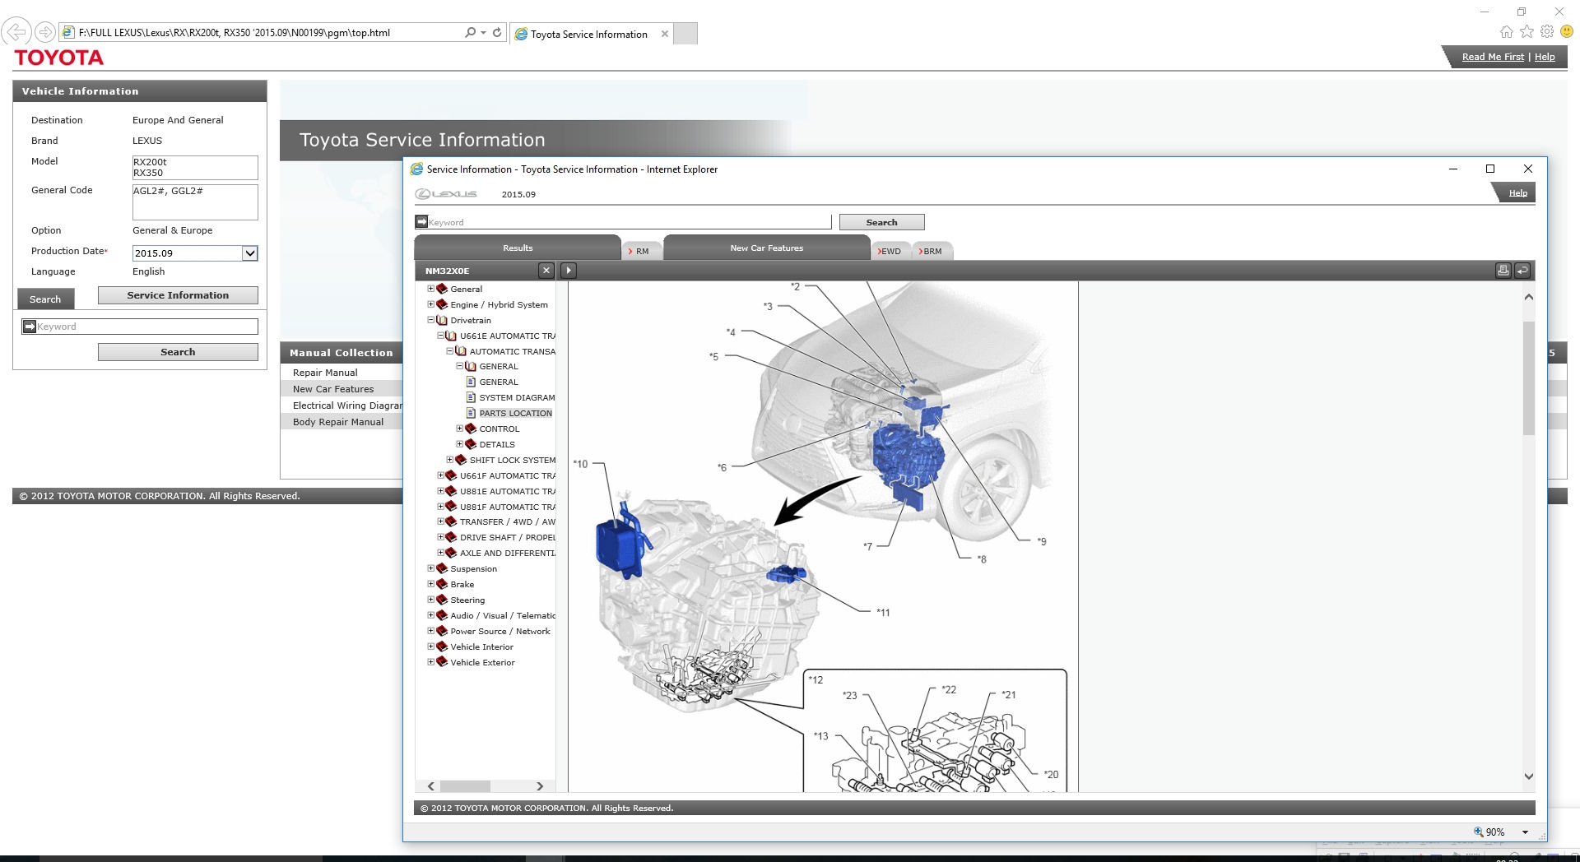Click Search button in Service Information popup
The image size is (1580, 862).
click(881, 222)
